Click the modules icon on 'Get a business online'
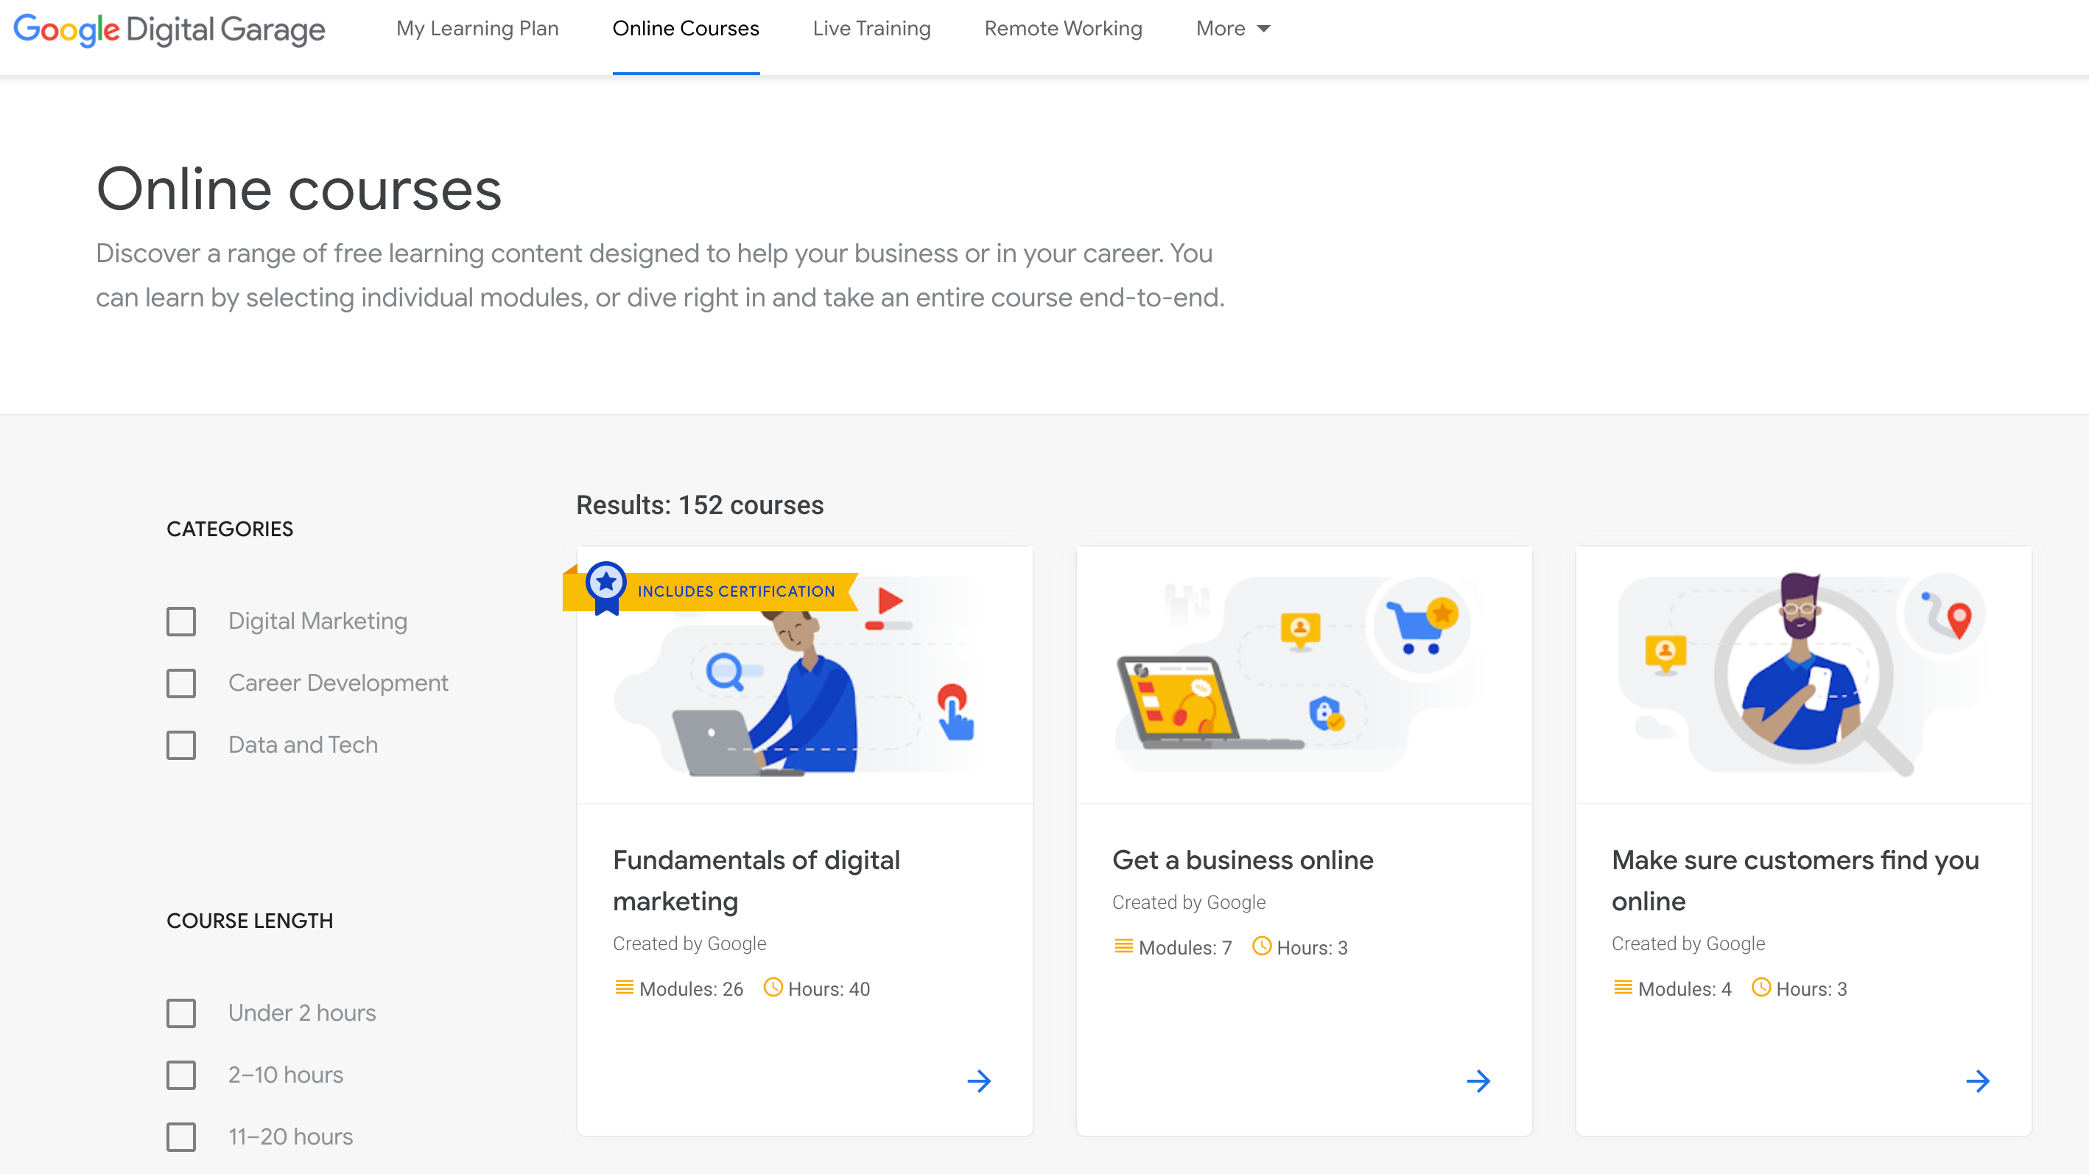 [x=1119, y=947]
